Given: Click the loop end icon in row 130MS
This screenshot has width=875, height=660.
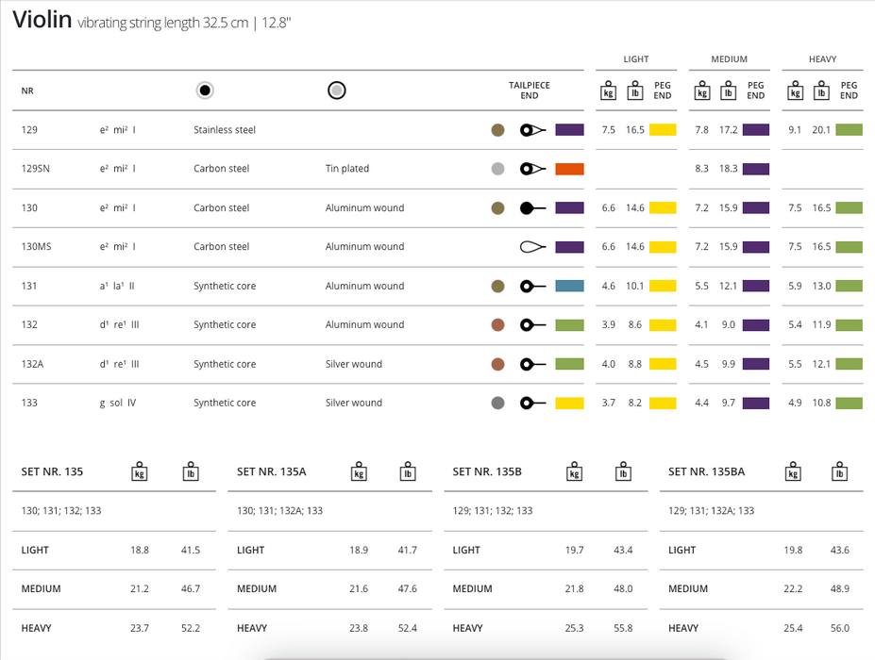Looking at the screenshot, I should coord(532,247).
